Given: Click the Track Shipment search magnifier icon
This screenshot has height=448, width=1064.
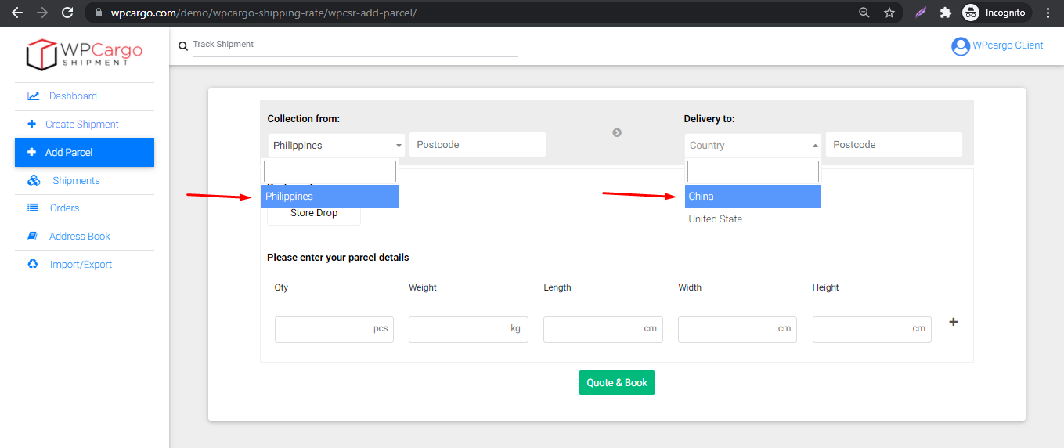Looking at the screenshot, I should (x=183, y=46).
